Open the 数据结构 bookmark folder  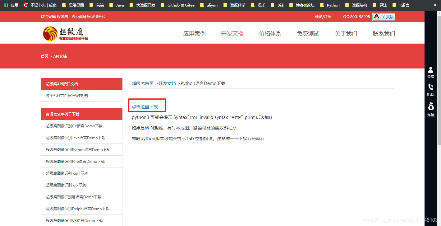(x=356, y=5)
